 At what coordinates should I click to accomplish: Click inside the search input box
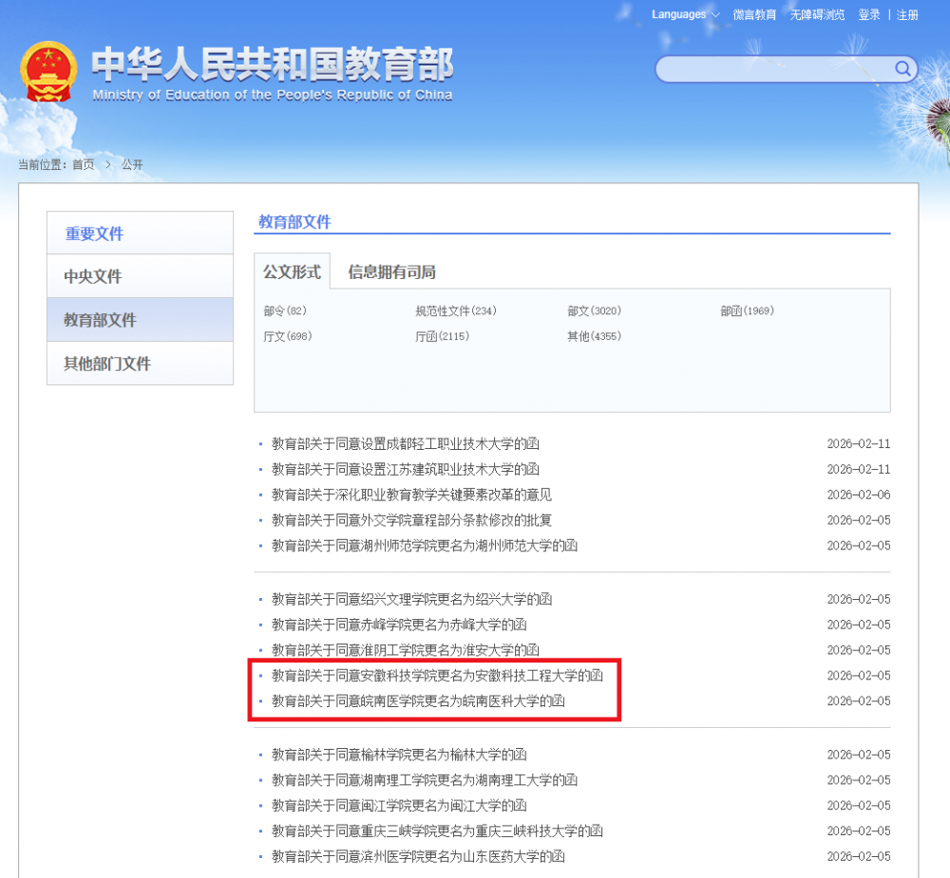point(779,69)
